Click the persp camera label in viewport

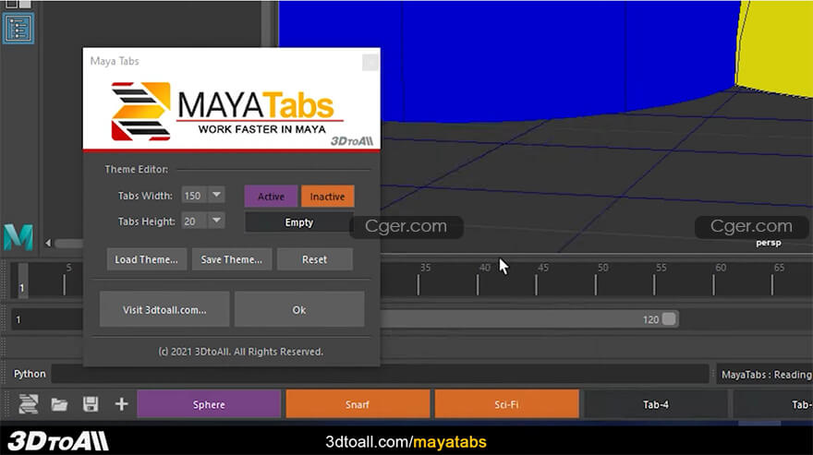(768, 243)
